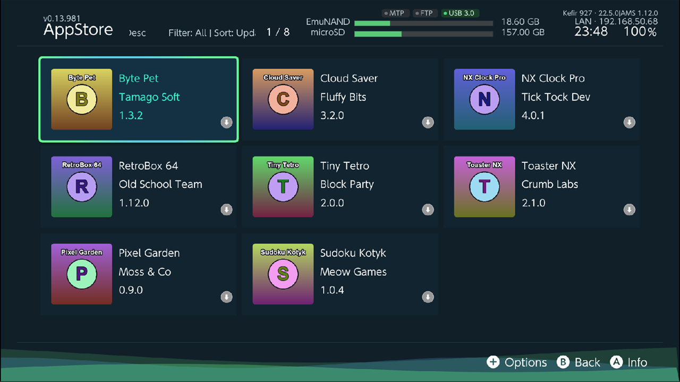Click the 157.00 GB storage value
Viewport: 680px width, 382px height.
click(x=523, y=32)
